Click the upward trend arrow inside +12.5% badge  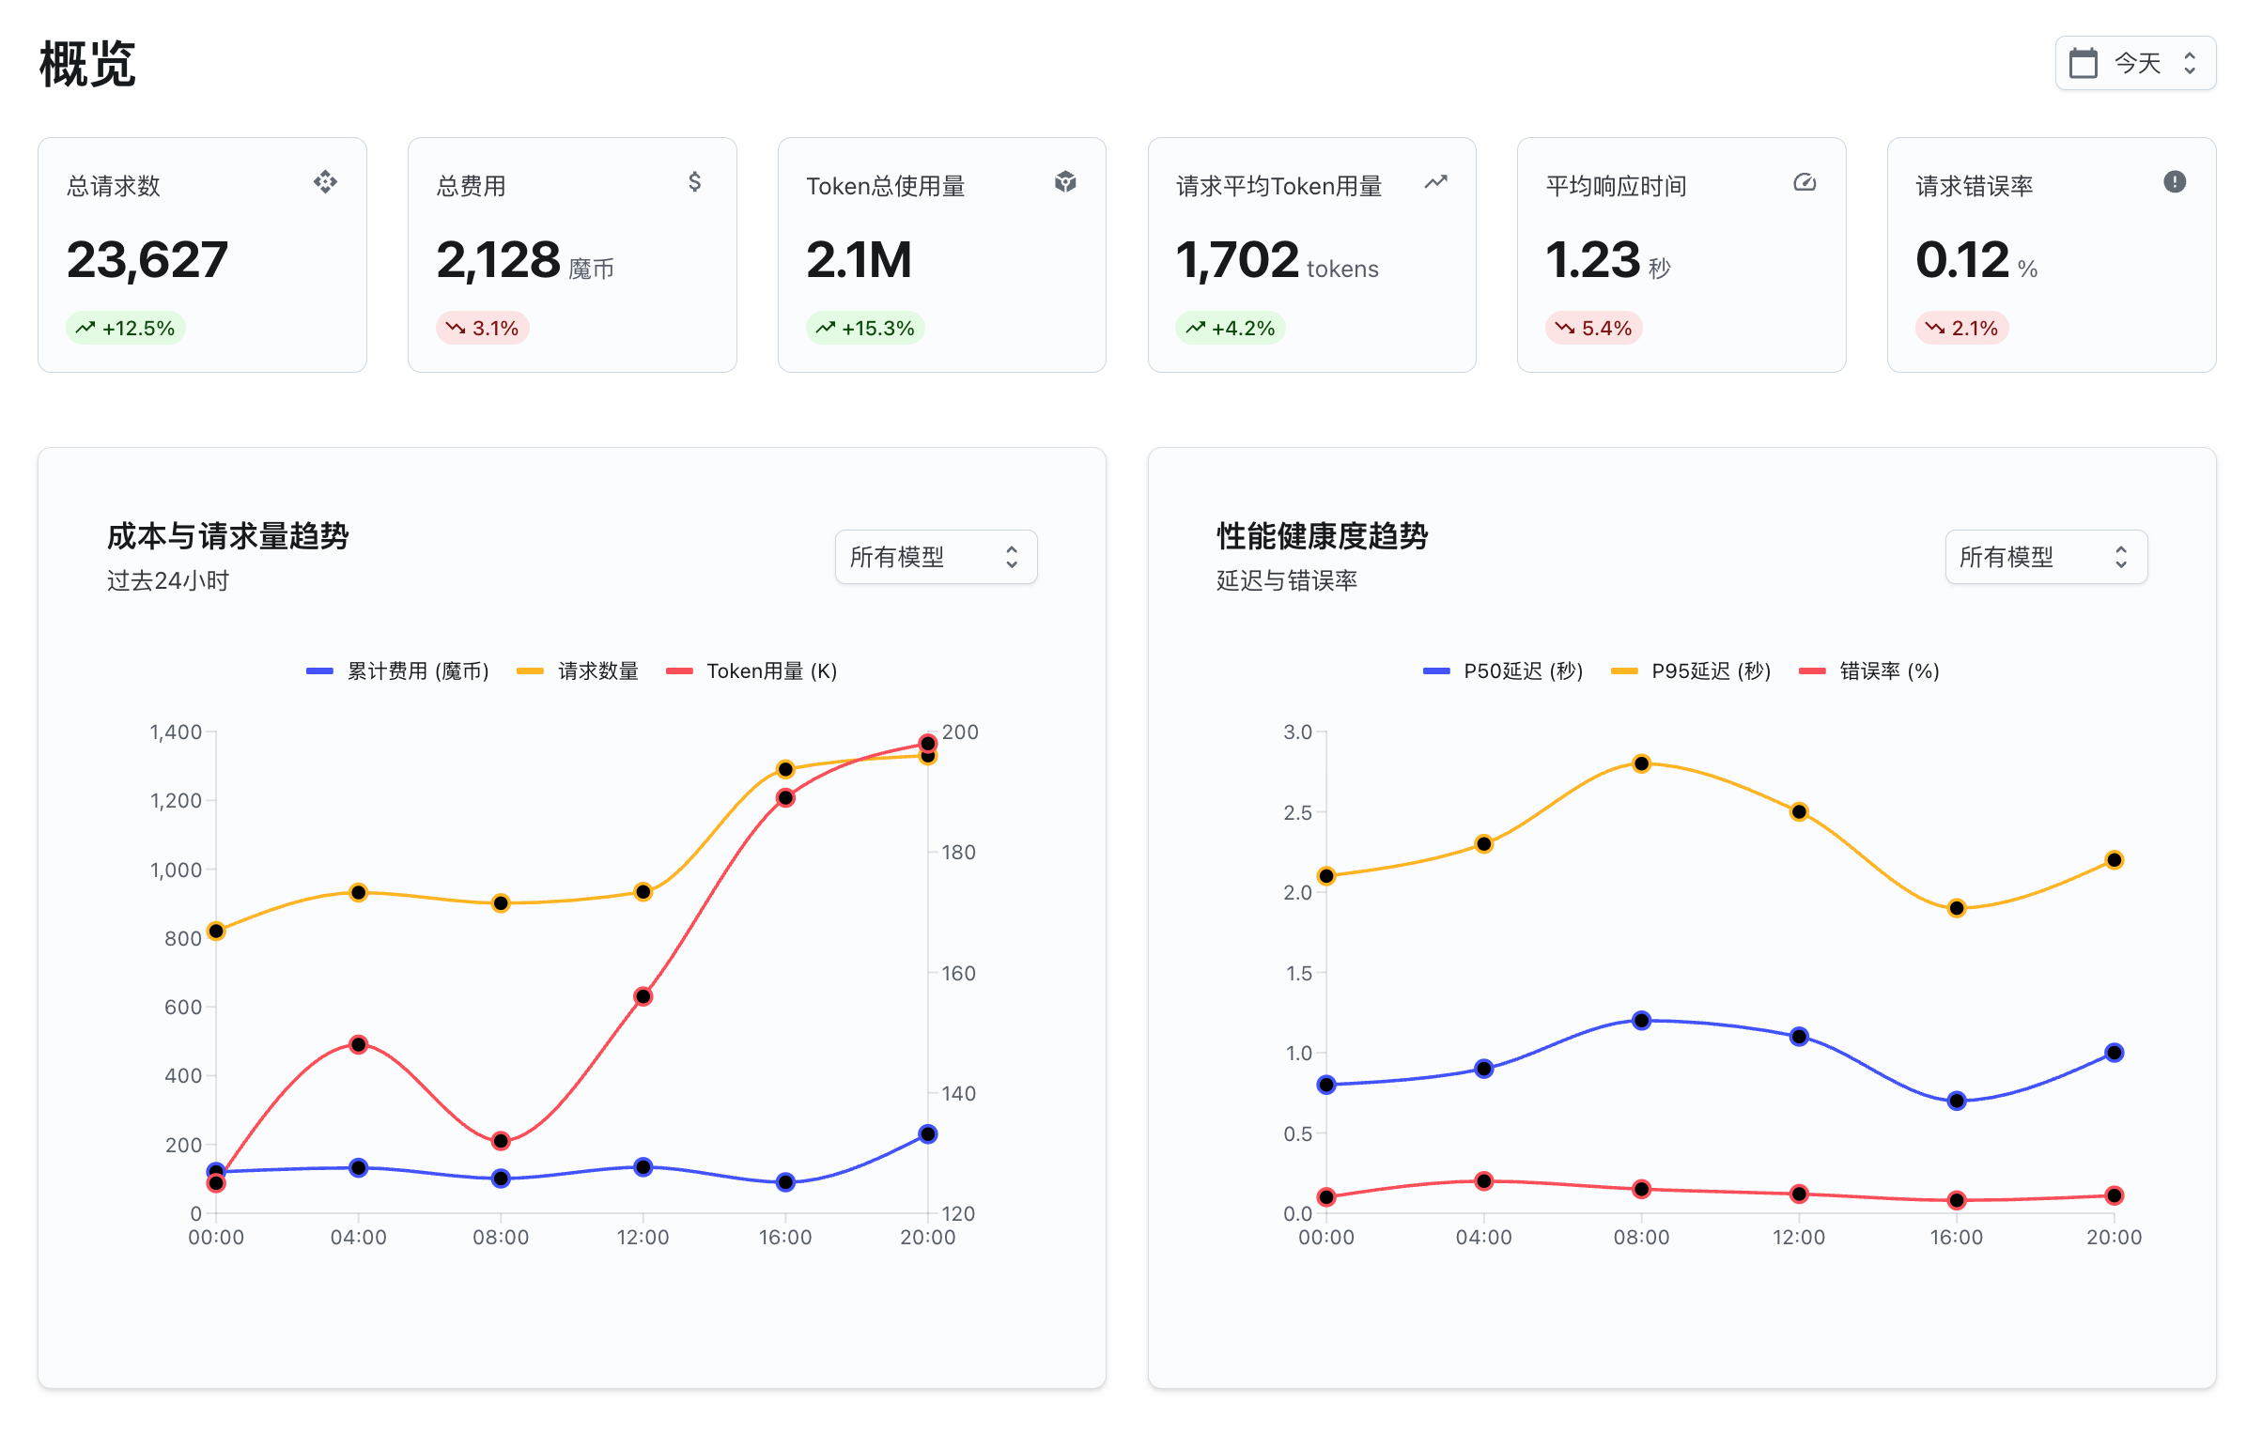pyautogui.click(x=87, y=328)
